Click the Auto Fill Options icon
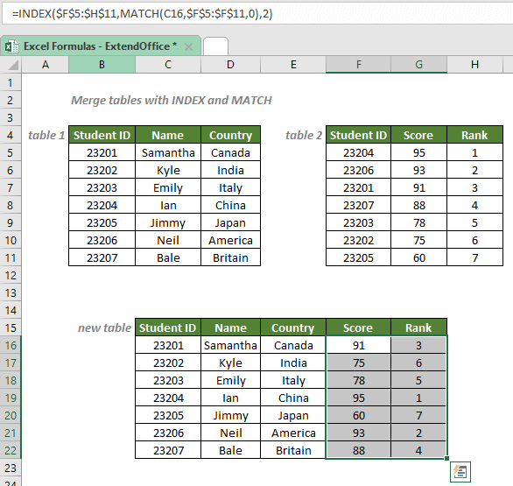The image size is (513, 486). [460, 472]
